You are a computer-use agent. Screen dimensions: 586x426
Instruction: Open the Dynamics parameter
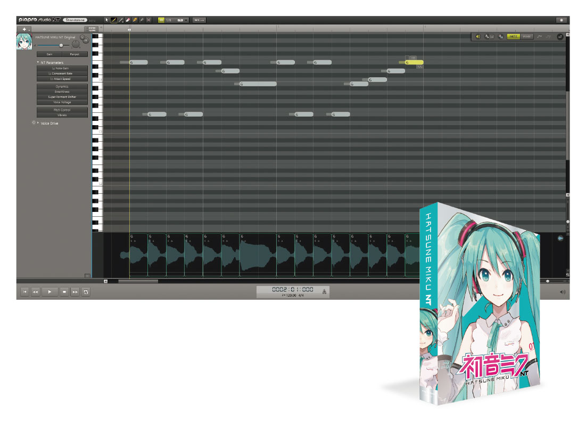62,86
